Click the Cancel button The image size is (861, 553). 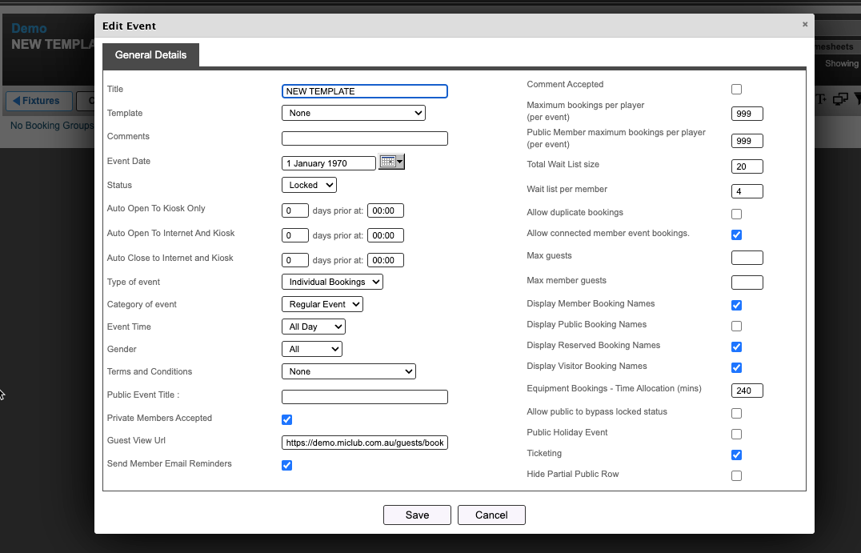tap(491, 515)
